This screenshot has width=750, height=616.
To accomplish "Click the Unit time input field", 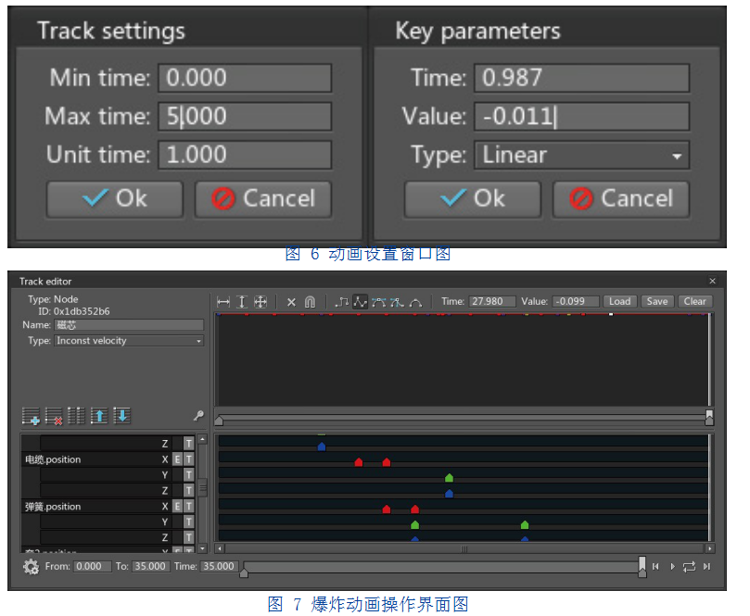I will [245, 155].
